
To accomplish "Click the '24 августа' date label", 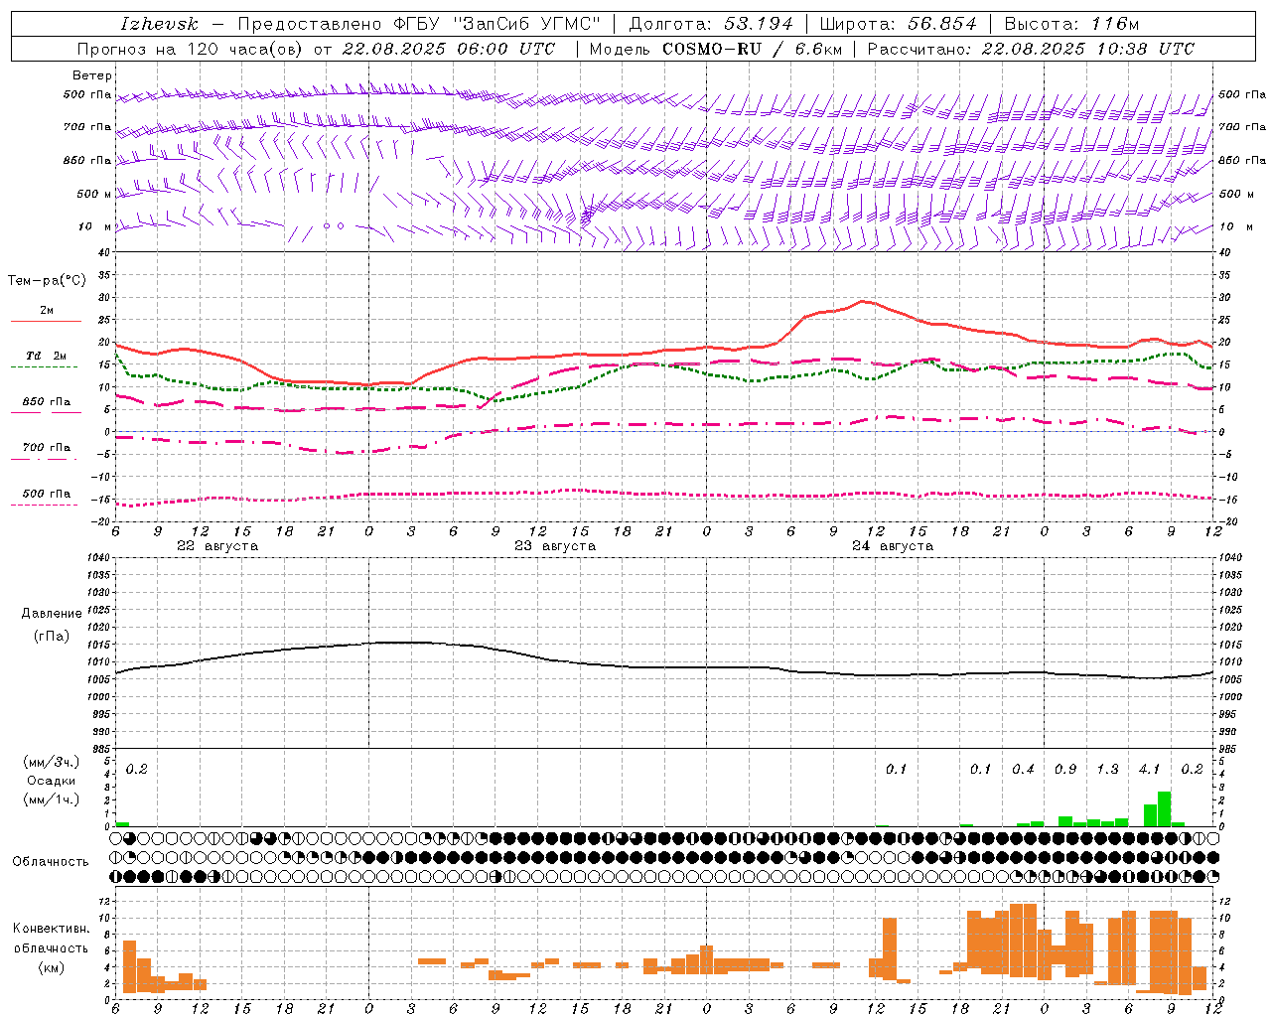I will [x=893, y=546].
